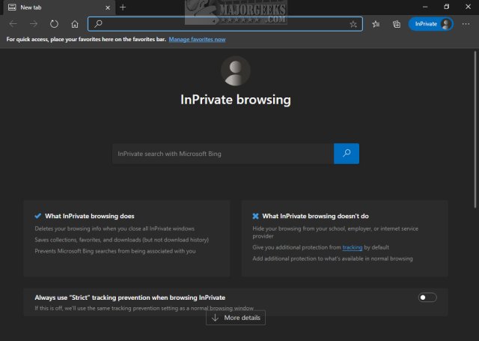The width and height of the screenshot is (479, 341).
Task: Open the Favorites list icon
Action: point(376,24)
